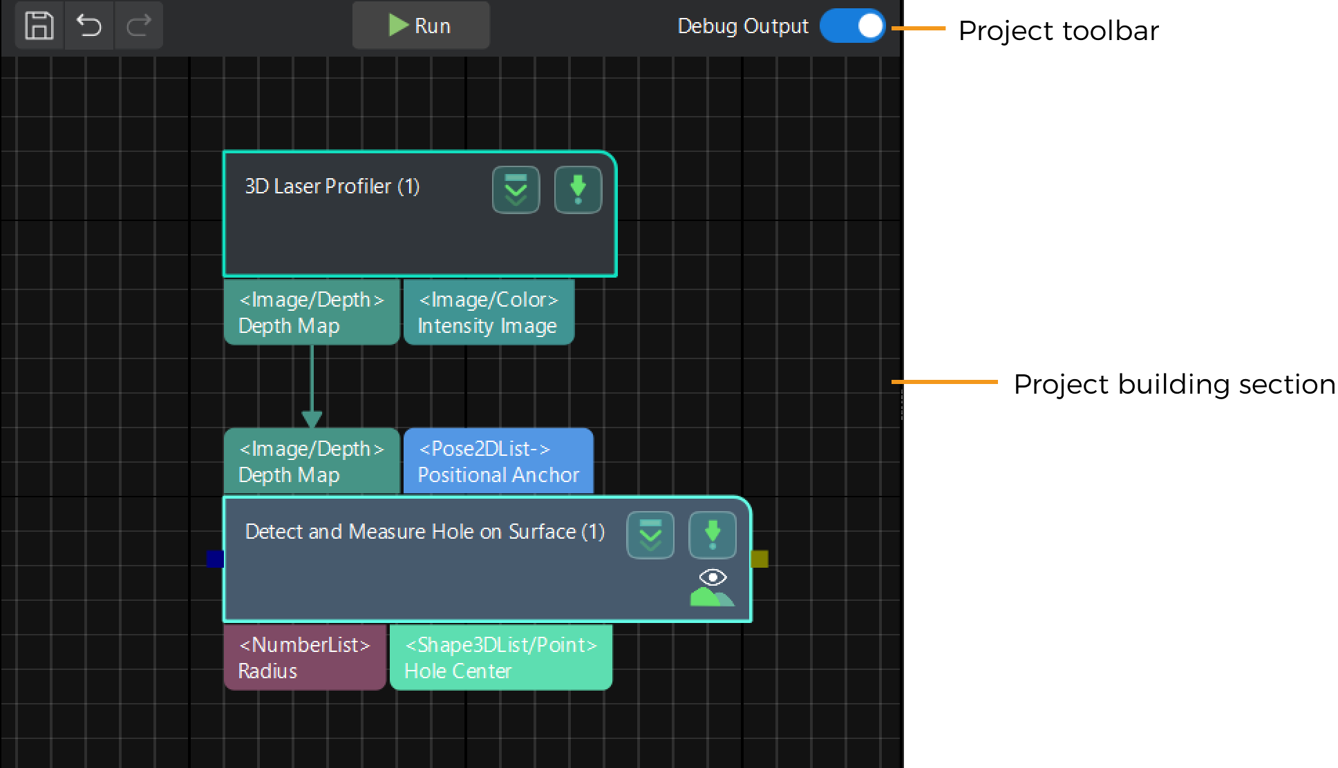This screenshot has width=1338, height=768.
Task: Click Positional Anchor input port
Action: tap(498, 461)
